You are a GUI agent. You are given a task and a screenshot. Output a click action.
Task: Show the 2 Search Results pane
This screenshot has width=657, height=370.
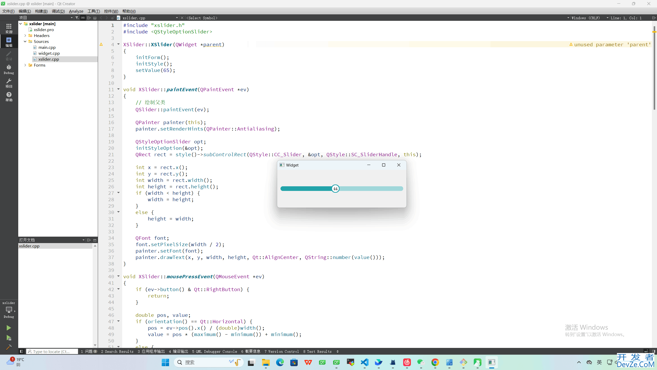pyautogui.click(x=117, y=351)
